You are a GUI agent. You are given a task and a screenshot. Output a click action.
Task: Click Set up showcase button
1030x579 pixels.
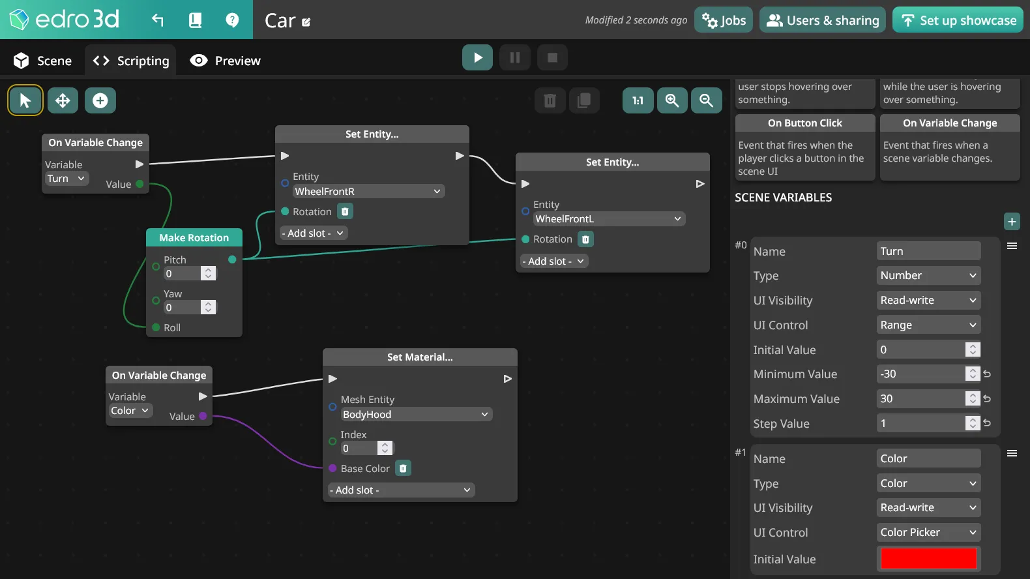958,20
